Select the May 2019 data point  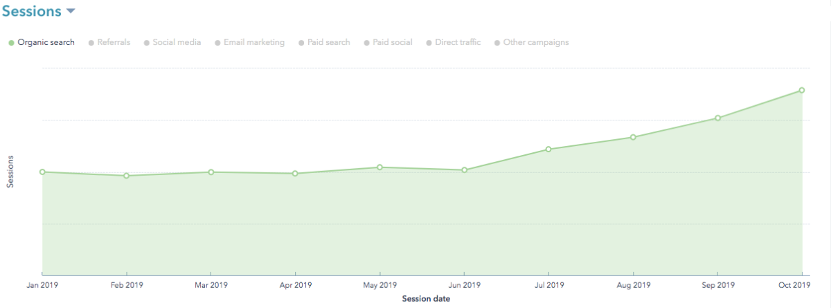380,167
